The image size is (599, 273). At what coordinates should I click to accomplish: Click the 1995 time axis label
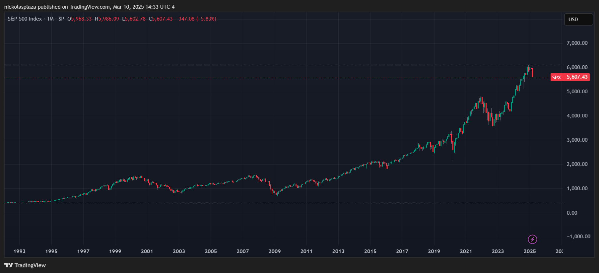[x=51, y=251]
